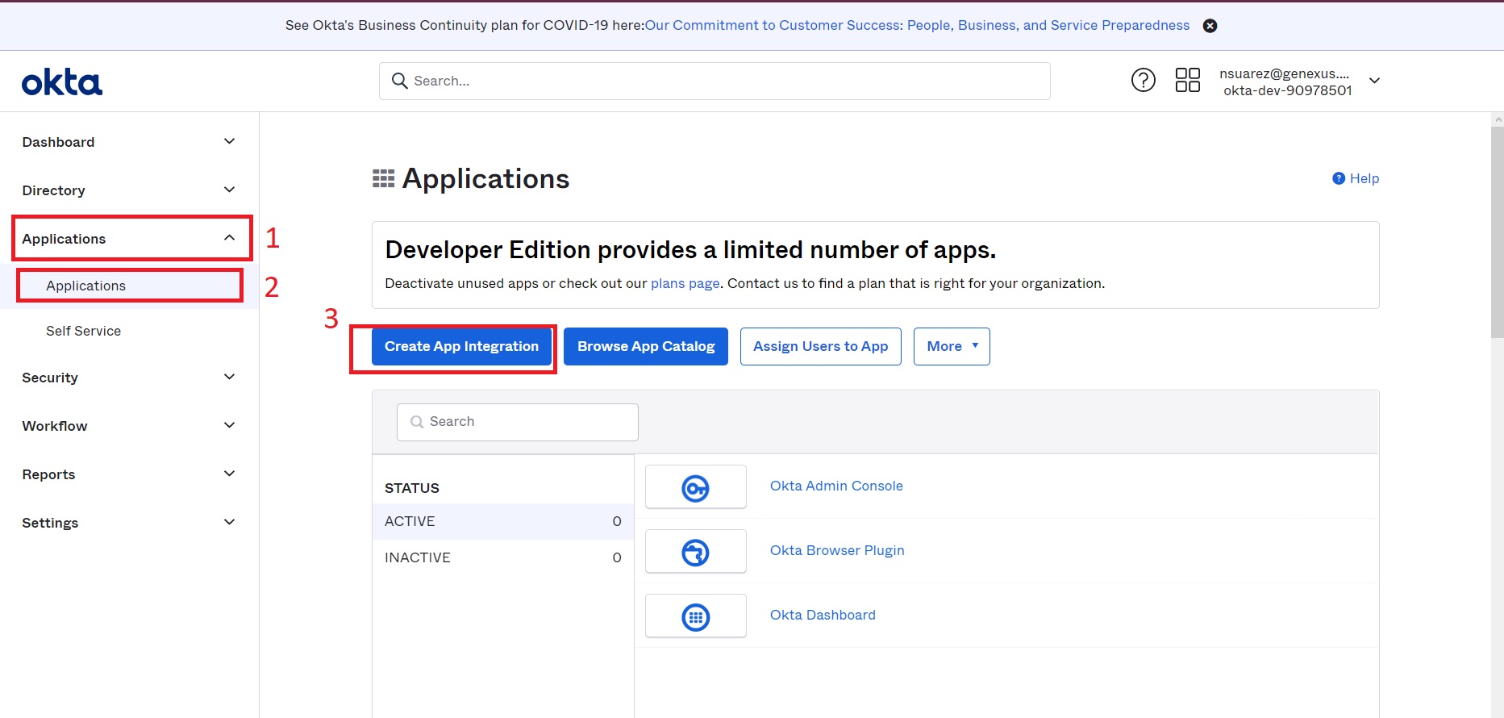Open the help question mark icon
The image size is (1504, 718).
pyautogui.click(x=1143, y=80)
